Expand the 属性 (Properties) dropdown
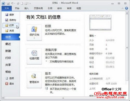The height and width of the screenshot is (101, 130). click(92, 36)
